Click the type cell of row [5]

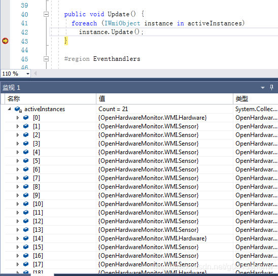click(256, 161)
